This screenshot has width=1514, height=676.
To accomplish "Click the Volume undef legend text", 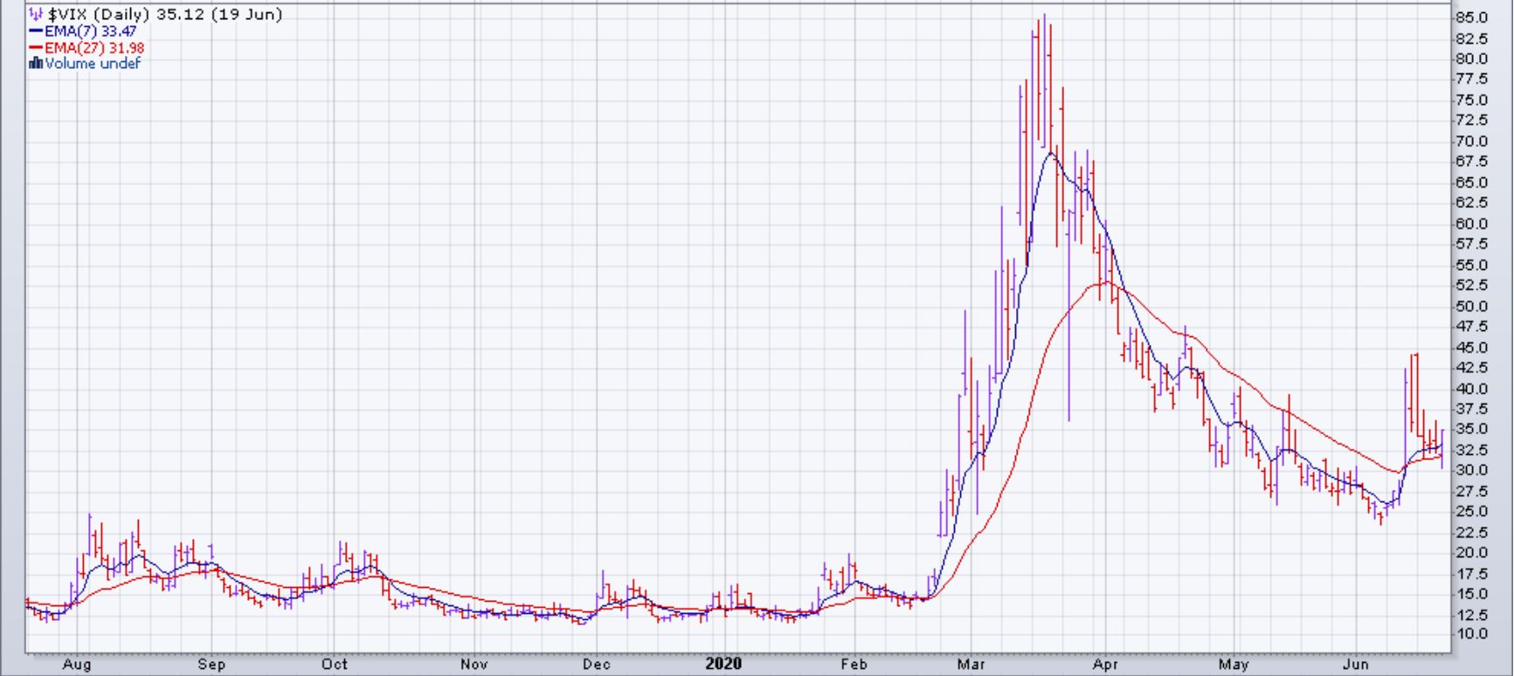I will [92, 63].
